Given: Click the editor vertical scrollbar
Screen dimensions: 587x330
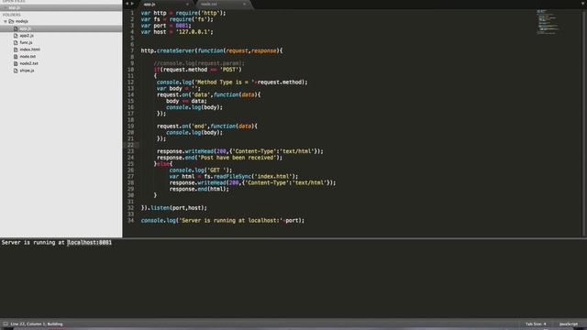Looking at the screenshot, I should coord(584,124).
